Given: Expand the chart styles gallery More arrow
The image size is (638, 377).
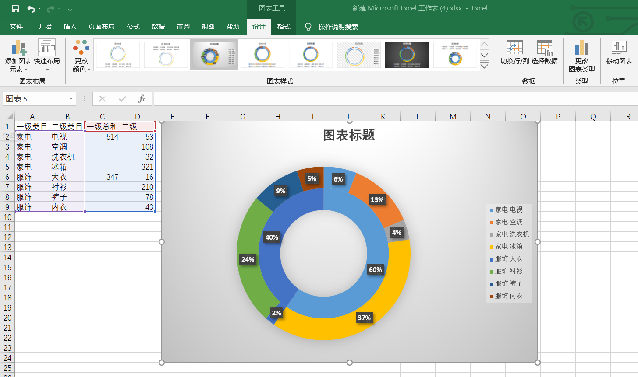Looking at the screenshot, I should [x=484, y=66].
